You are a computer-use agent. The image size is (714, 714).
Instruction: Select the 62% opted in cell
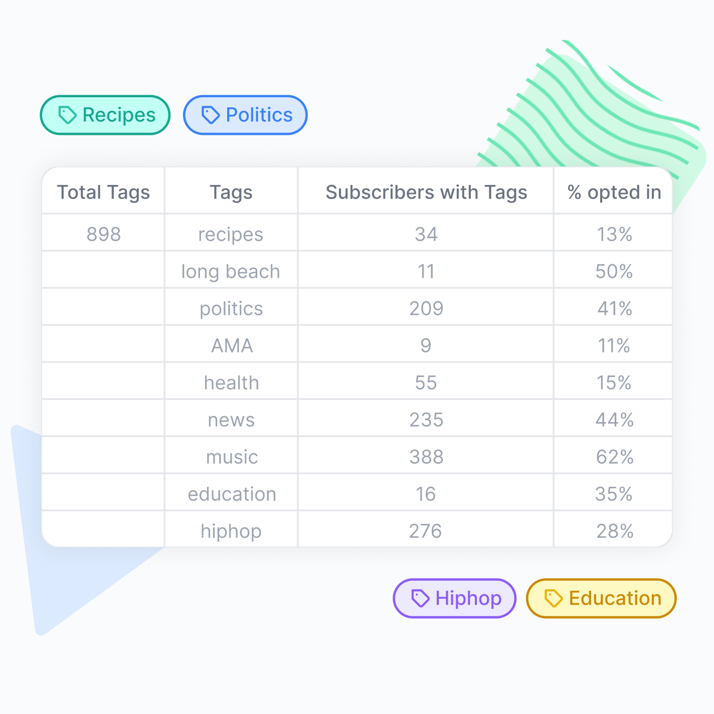(x=614, y=457)
